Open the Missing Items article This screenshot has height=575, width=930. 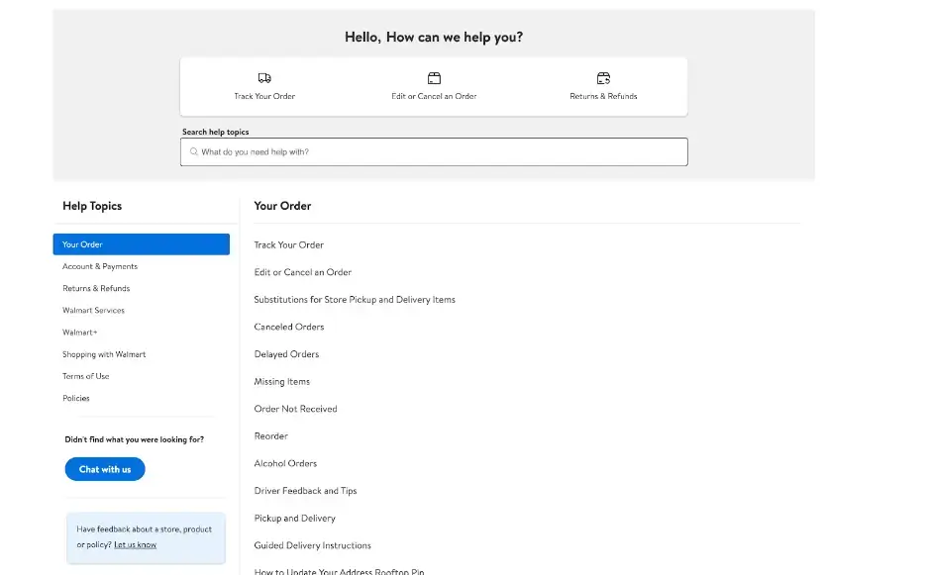(x=282, y=381)
